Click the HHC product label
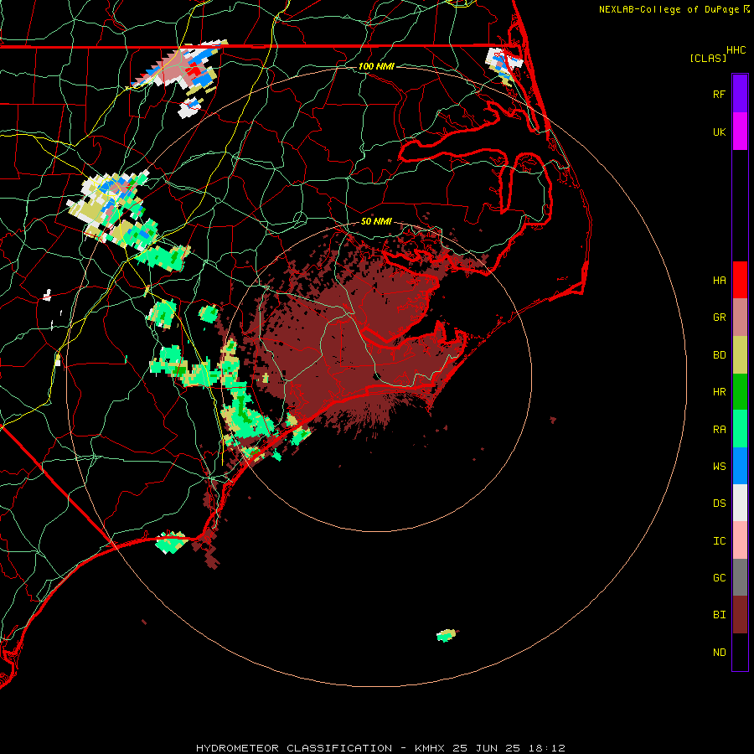754x754 pixels. click(736, 50)
